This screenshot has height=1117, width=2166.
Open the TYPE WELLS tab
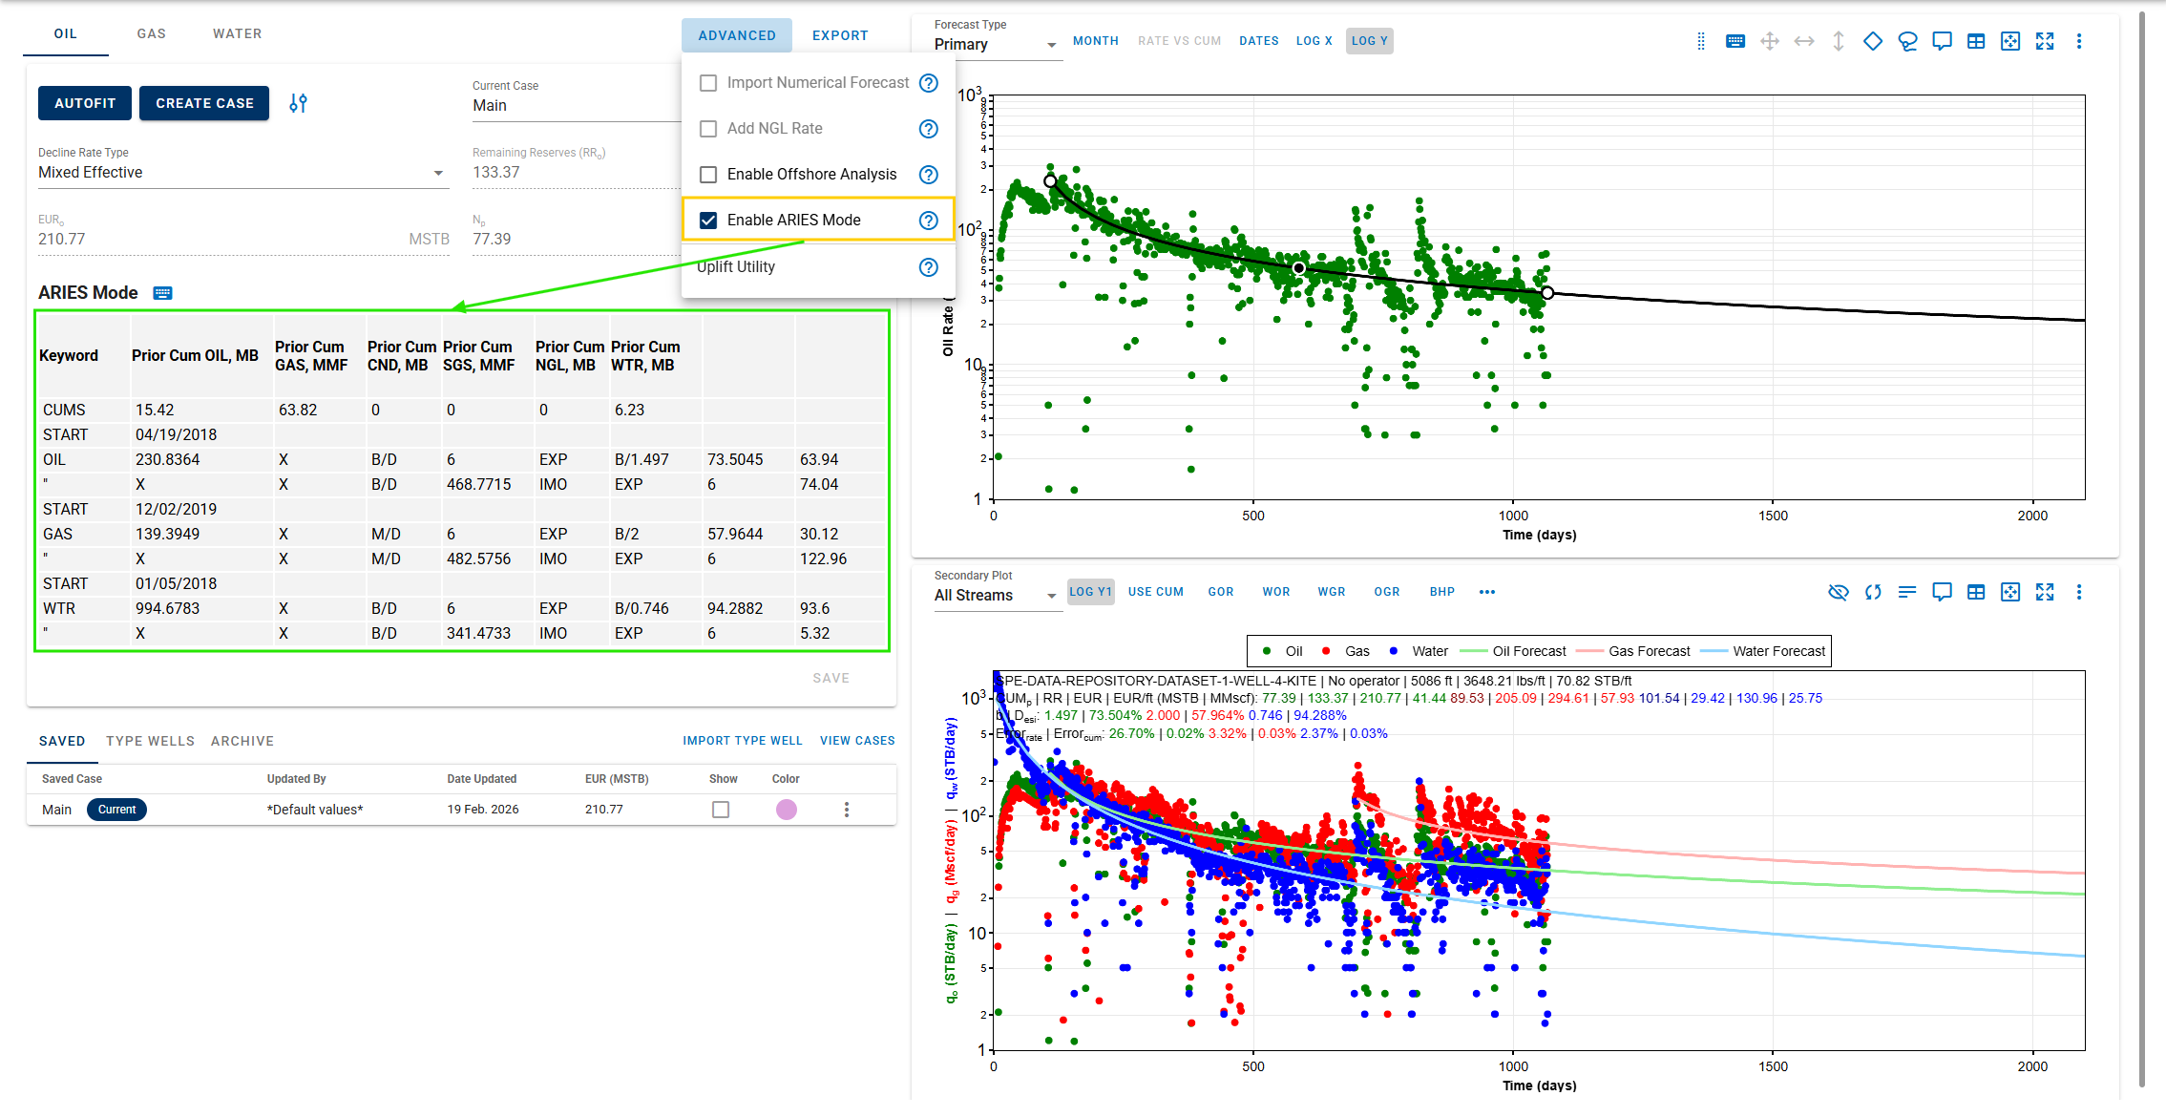[x=150, y=741]
